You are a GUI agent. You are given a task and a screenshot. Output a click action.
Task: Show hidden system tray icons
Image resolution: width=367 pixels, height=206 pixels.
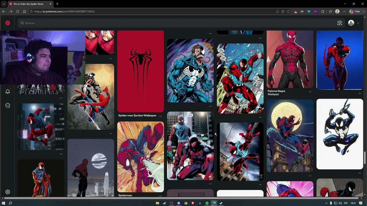point(326,203)
